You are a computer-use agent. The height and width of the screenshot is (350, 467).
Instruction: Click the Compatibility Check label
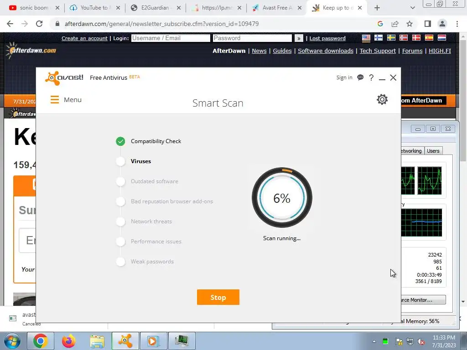(156, 141)
